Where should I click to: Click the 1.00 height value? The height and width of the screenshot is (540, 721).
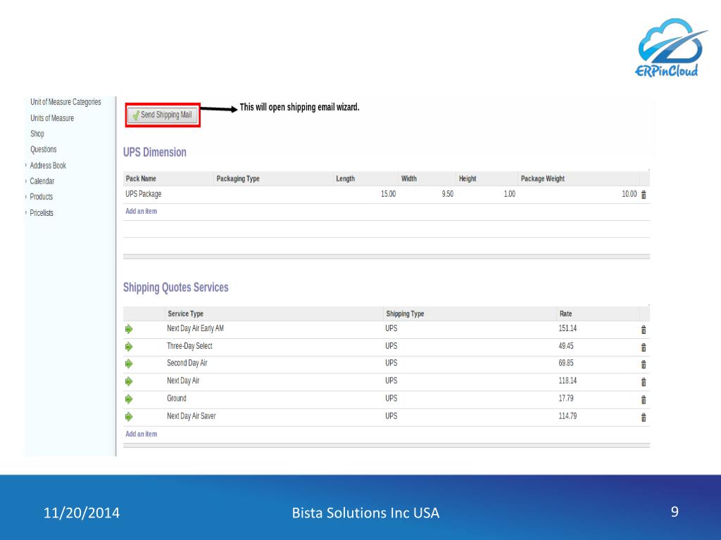point(510,194)
